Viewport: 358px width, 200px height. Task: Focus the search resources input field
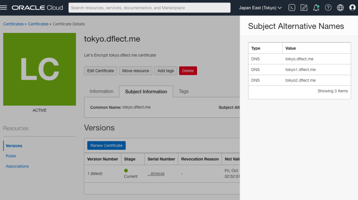click(149, 8)
